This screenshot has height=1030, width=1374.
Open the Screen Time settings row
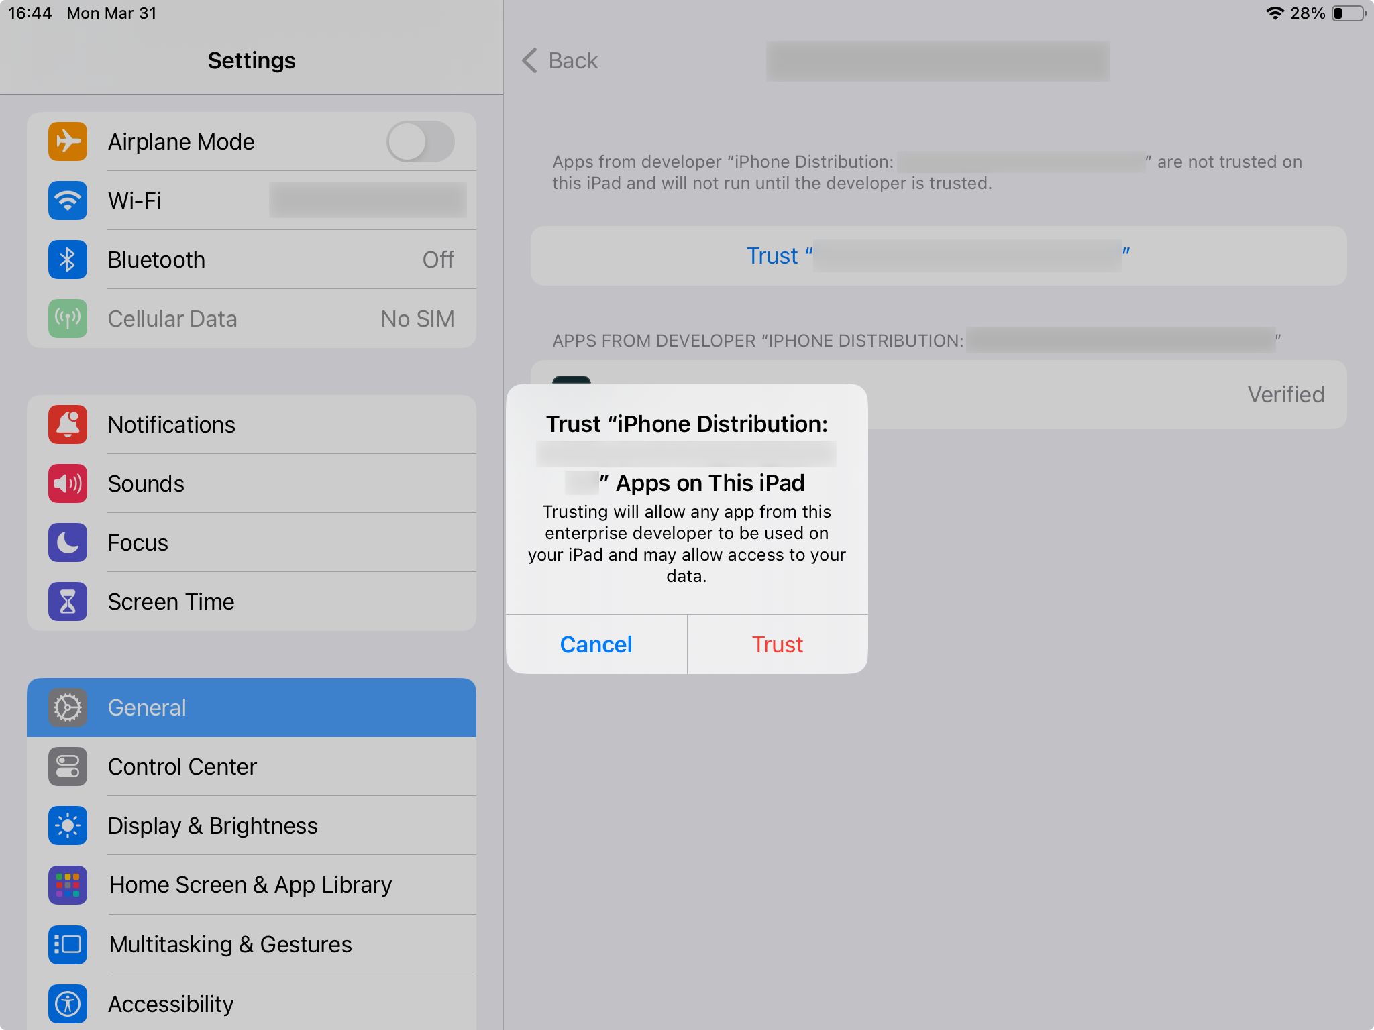pos(252,602)
